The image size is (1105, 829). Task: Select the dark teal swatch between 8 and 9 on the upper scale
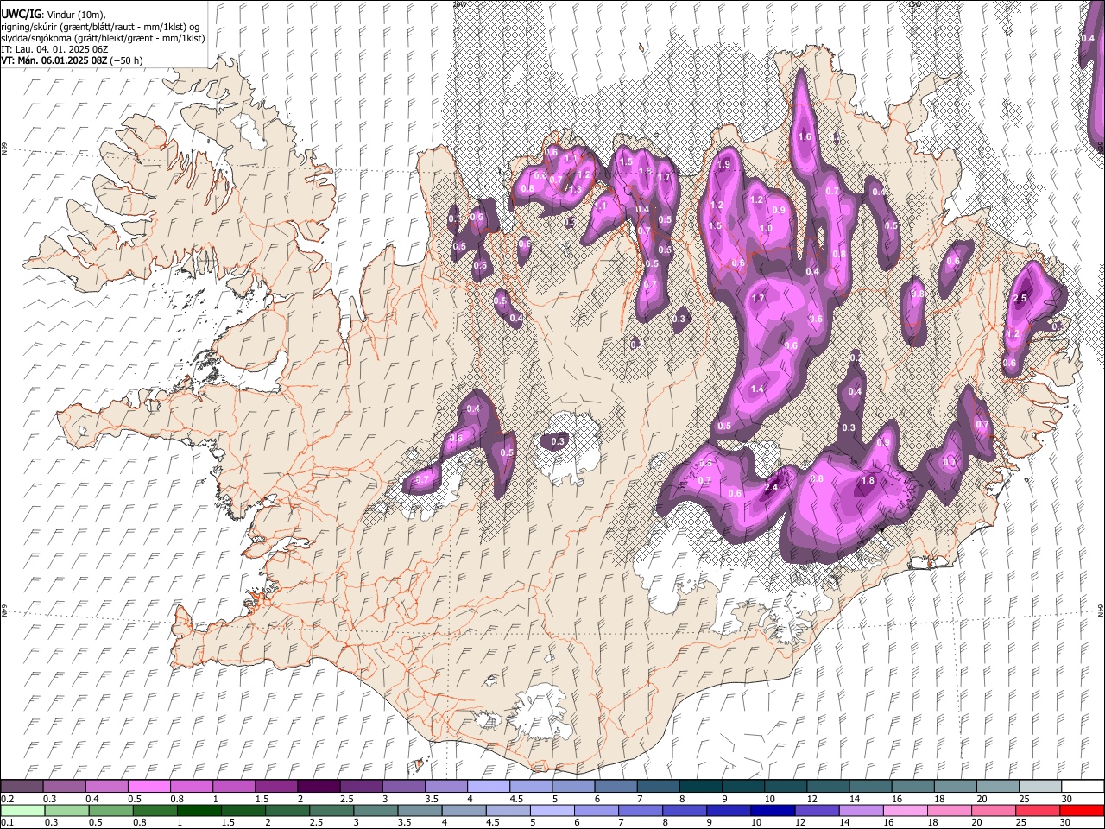coord(700,787)
